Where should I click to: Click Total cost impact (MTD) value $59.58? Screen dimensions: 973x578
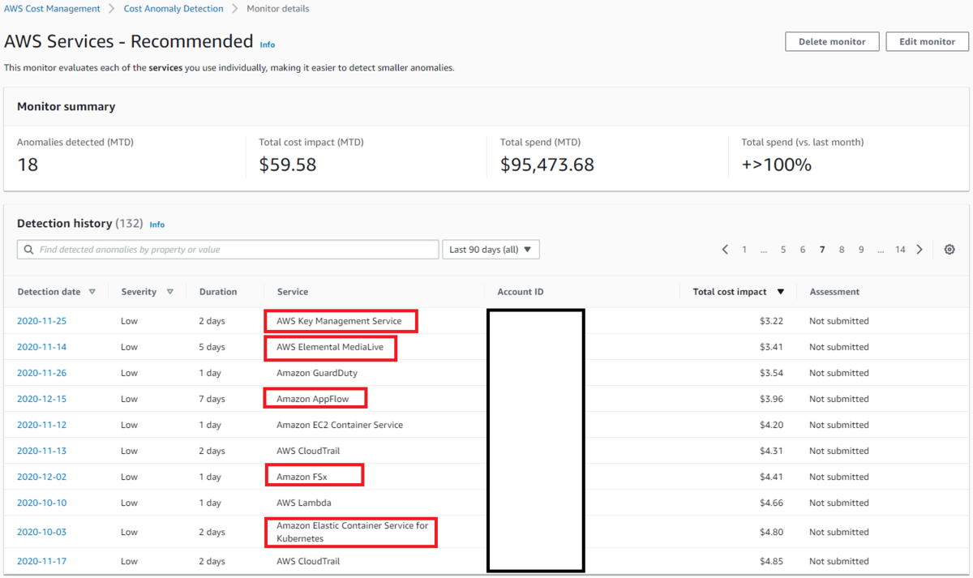(x=288, y=165)
